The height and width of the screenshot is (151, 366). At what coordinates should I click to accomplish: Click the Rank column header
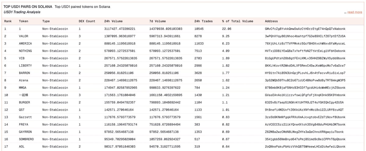tap(8, 21)
